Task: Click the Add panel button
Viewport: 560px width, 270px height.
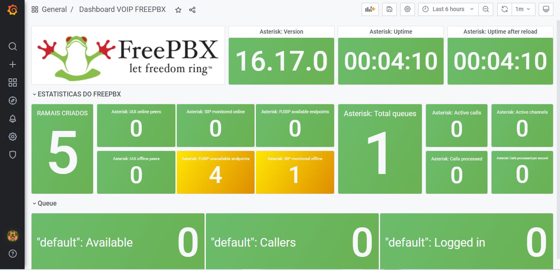Action: coord(370,9)
